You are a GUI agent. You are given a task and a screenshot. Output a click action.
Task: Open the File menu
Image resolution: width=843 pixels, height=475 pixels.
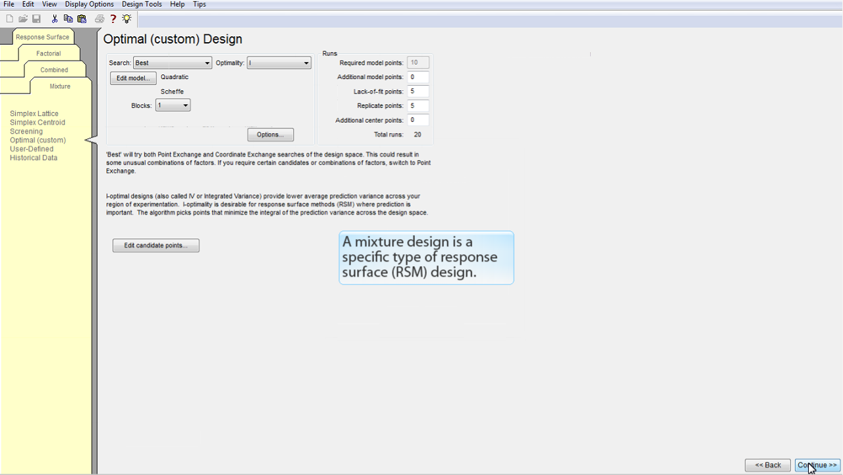tap(9, 4)
